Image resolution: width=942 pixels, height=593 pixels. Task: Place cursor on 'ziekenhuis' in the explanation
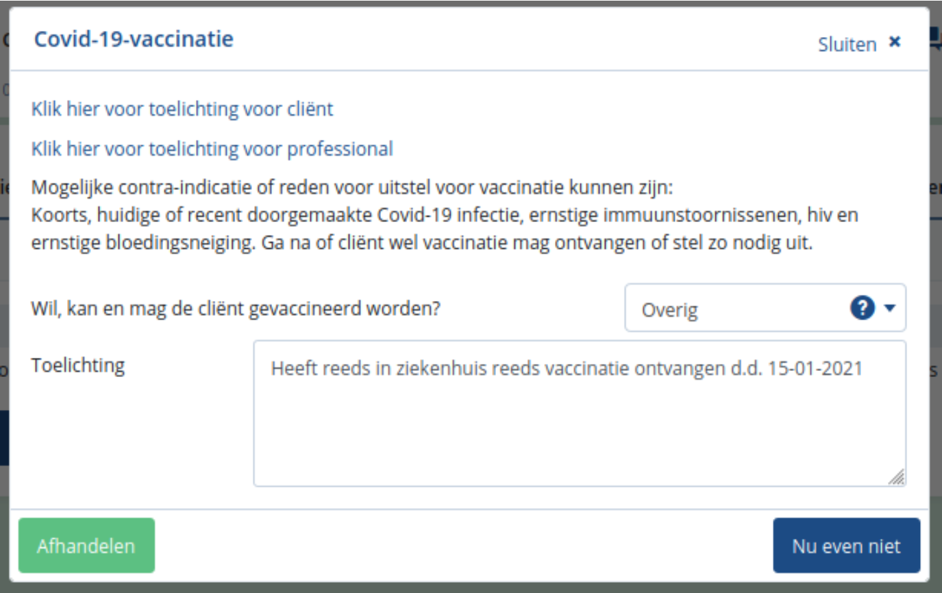(434, 368)
